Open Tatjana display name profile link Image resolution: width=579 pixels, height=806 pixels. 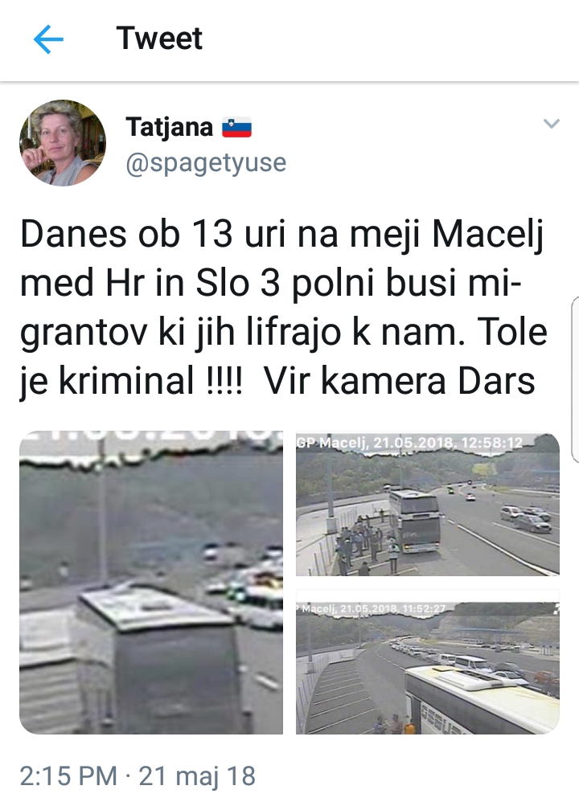169,127
